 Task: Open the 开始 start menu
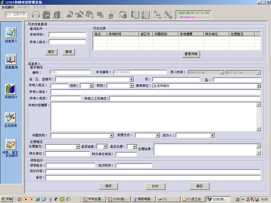tap(7, 199)
